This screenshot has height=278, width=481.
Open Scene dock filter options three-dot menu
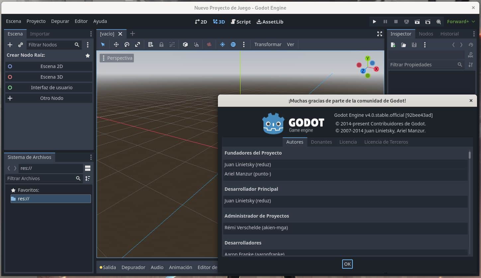(88, 45)
